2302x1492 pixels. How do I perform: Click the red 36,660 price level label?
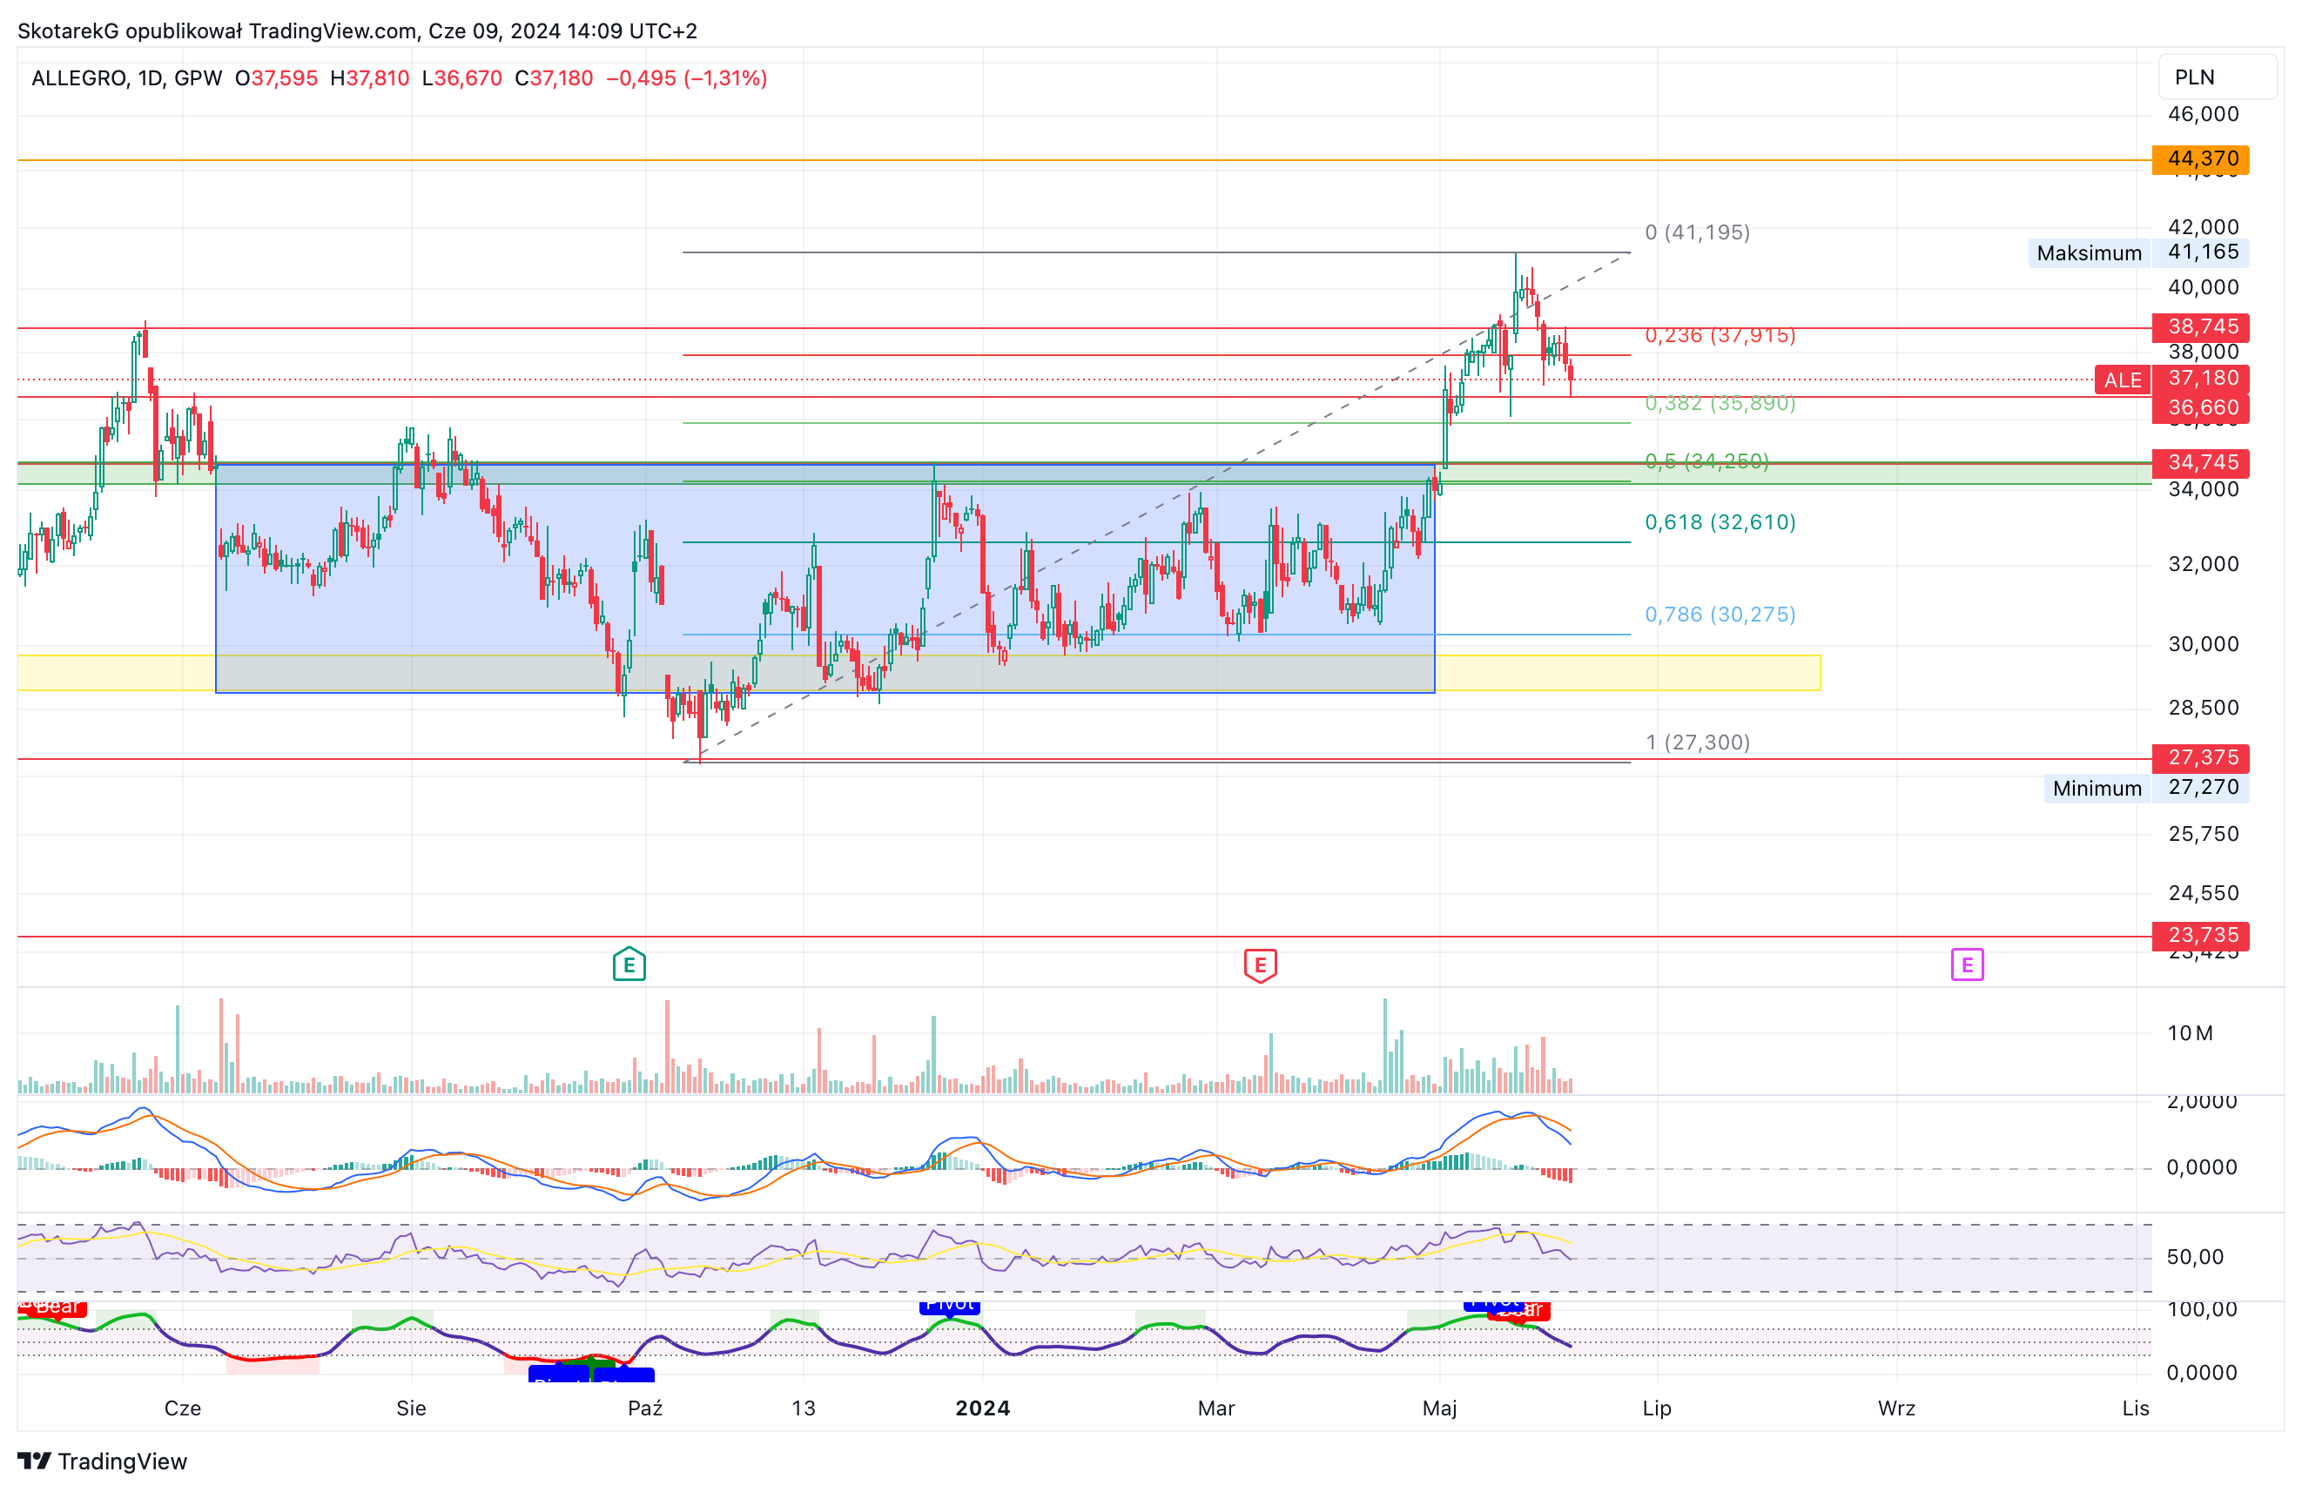(2200, 408)
